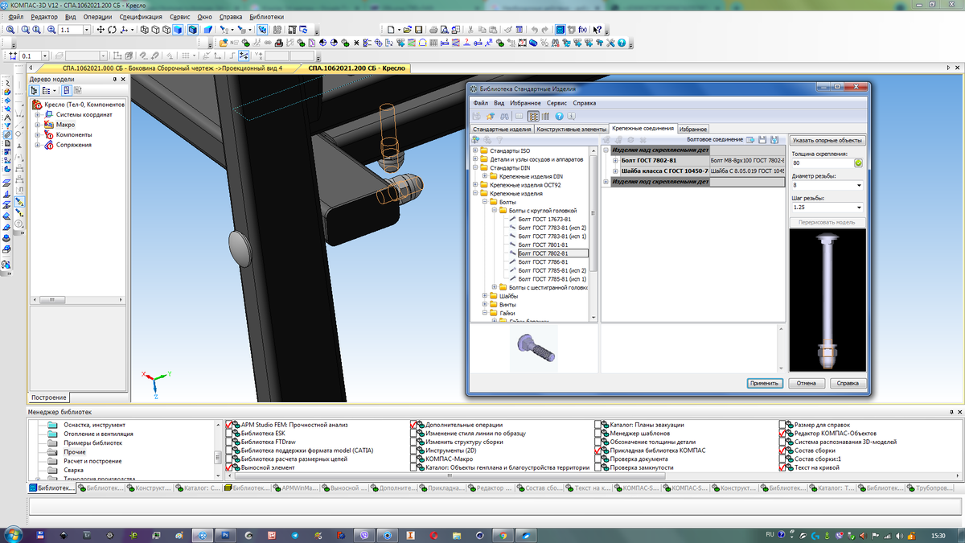965x543 pixels.
Task: Select the Построение tab below model tree
Action: pos(50,398)
